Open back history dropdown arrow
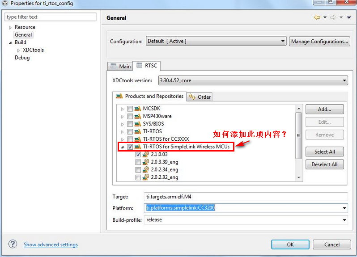Image resolution: width=357 pixels, height=257 pixels. click(x=325, y=17)
